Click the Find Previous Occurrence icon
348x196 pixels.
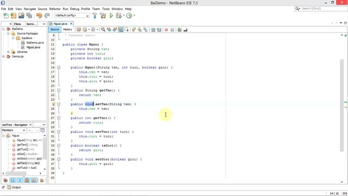click(x=109, y=29)
